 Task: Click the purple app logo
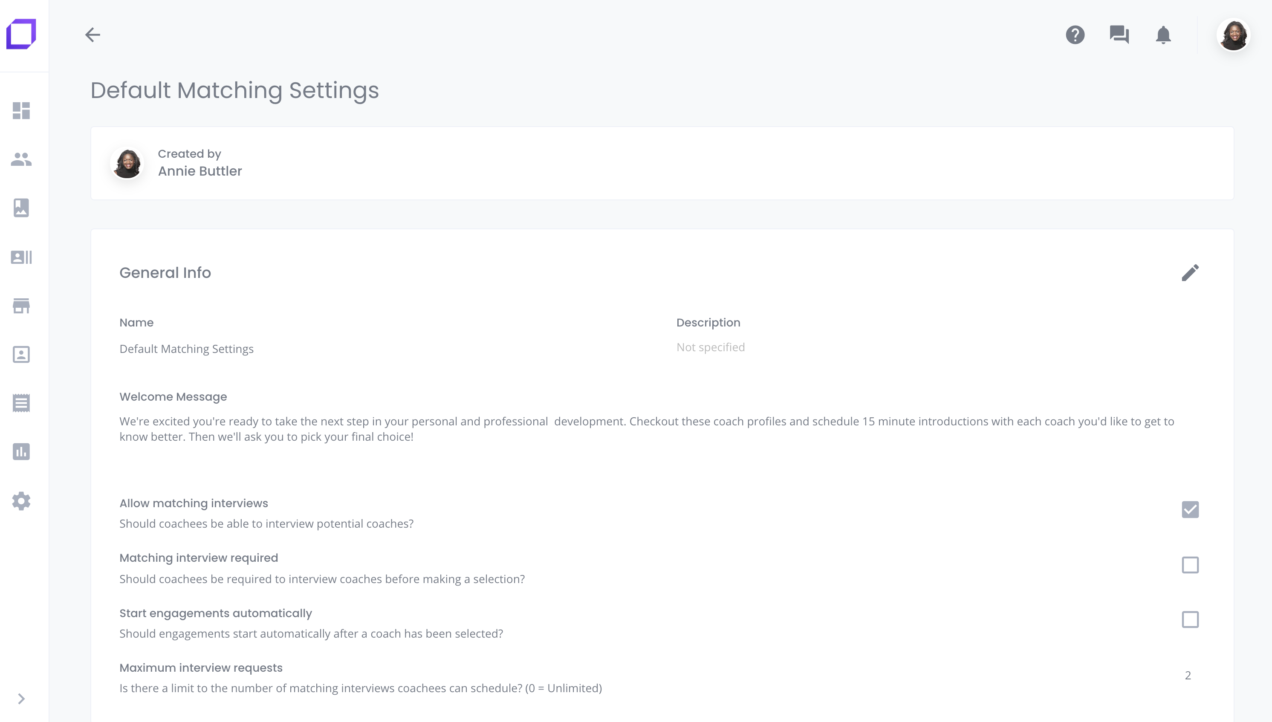pos(21,34)
